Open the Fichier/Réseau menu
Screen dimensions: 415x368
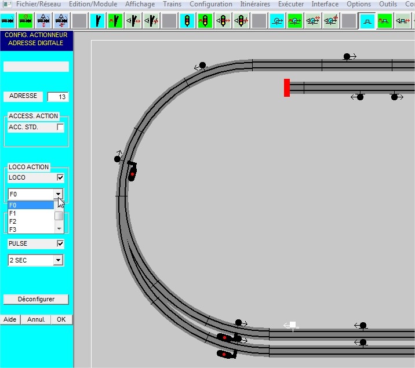[38, 4]
